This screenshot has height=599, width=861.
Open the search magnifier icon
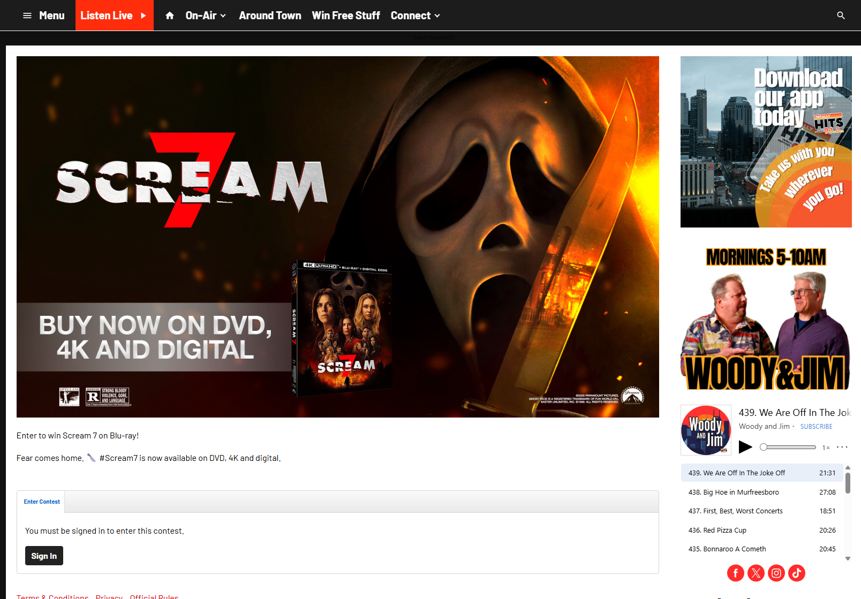841,16
